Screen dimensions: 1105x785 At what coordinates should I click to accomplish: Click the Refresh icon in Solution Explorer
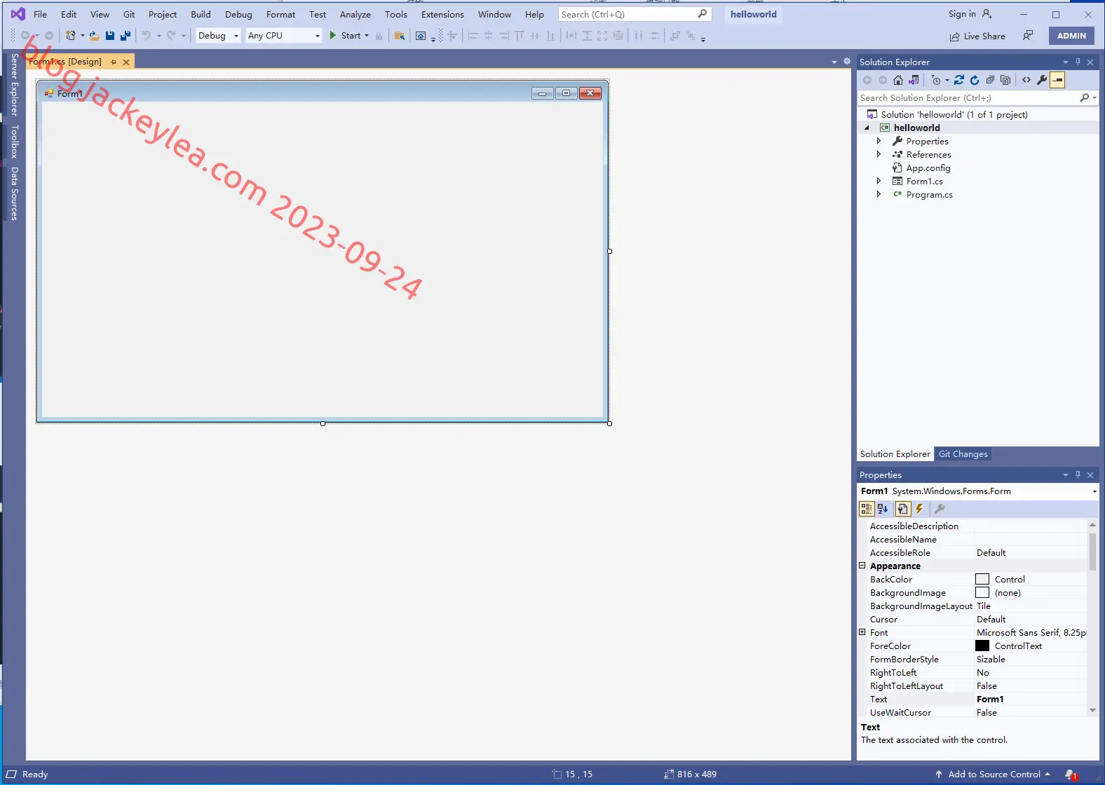point(975,80)
